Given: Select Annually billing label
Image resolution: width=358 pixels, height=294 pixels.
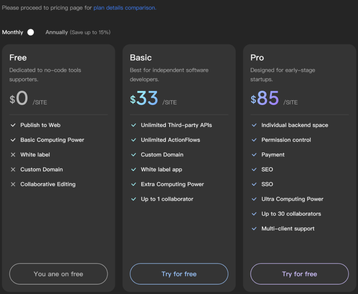Looking at the screenshot, I should click(x=57, y=32).
